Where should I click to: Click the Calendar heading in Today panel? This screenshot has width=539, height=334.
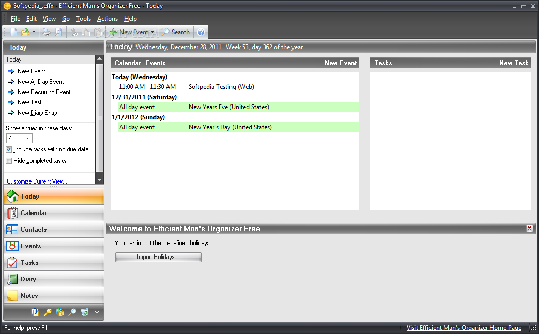click(x=128, y=63)
